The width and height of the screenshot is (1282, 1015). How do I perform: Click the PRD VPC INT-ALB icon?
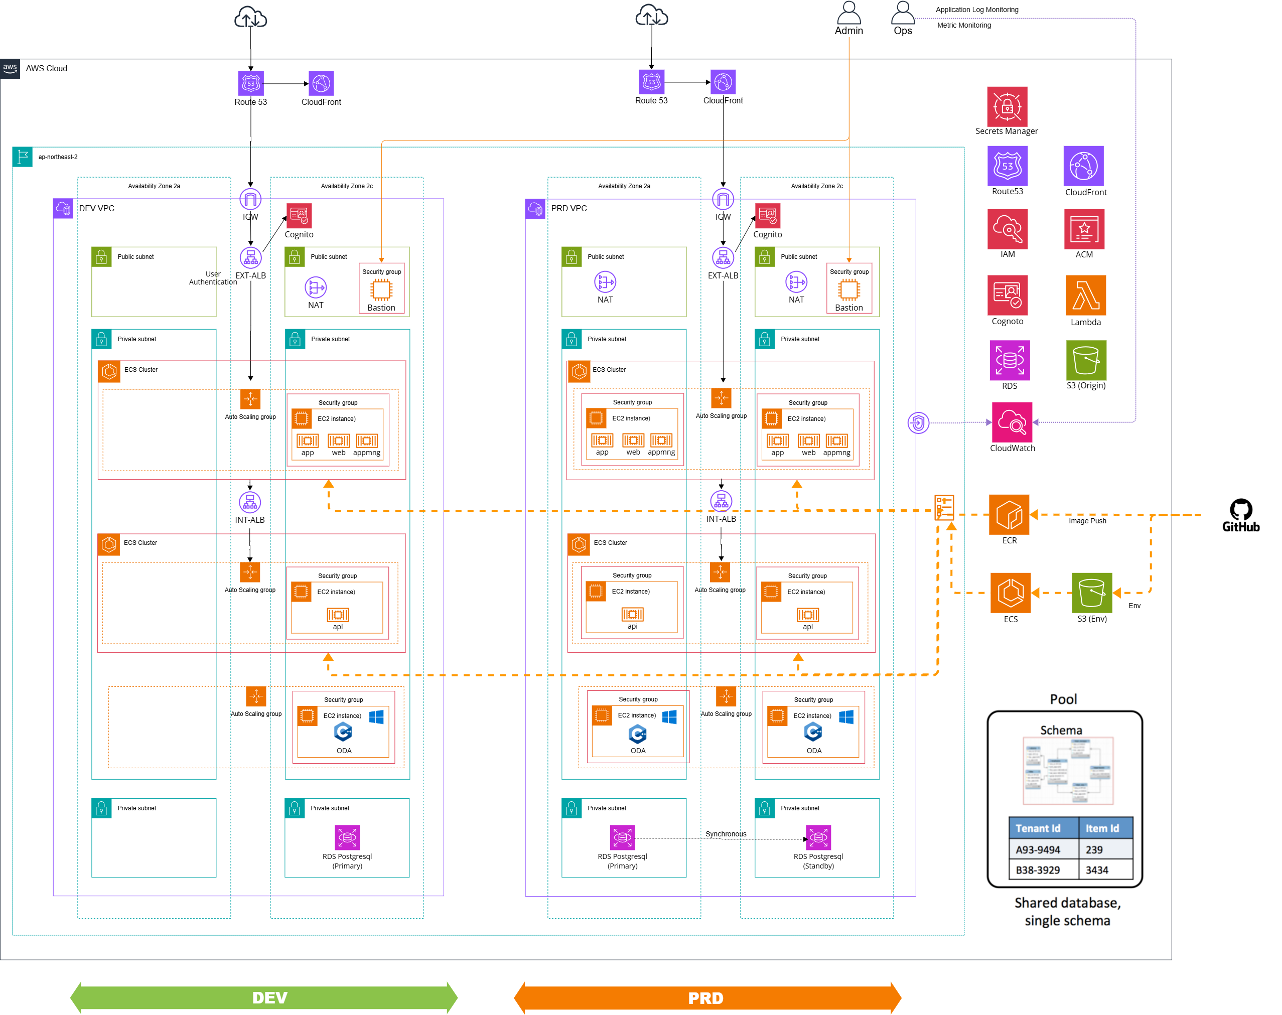coord(721,501)
